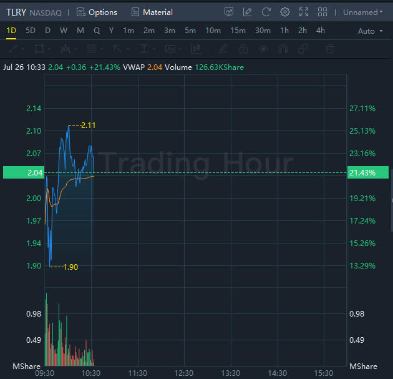Select the freehand pencil drawing tool
This screenshot has height=379, width=393.
(223, 49)
